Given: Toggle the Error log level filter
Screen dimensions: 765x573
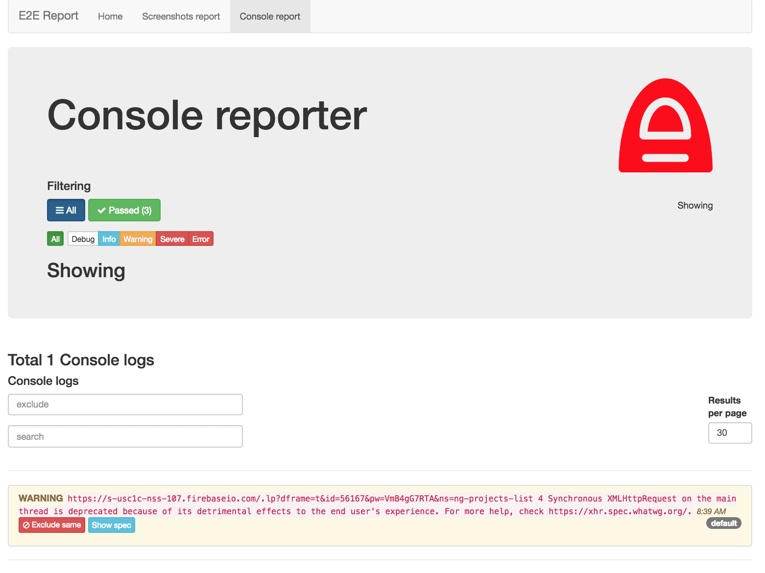Looking at the screenshot, I should coord(200,239).
